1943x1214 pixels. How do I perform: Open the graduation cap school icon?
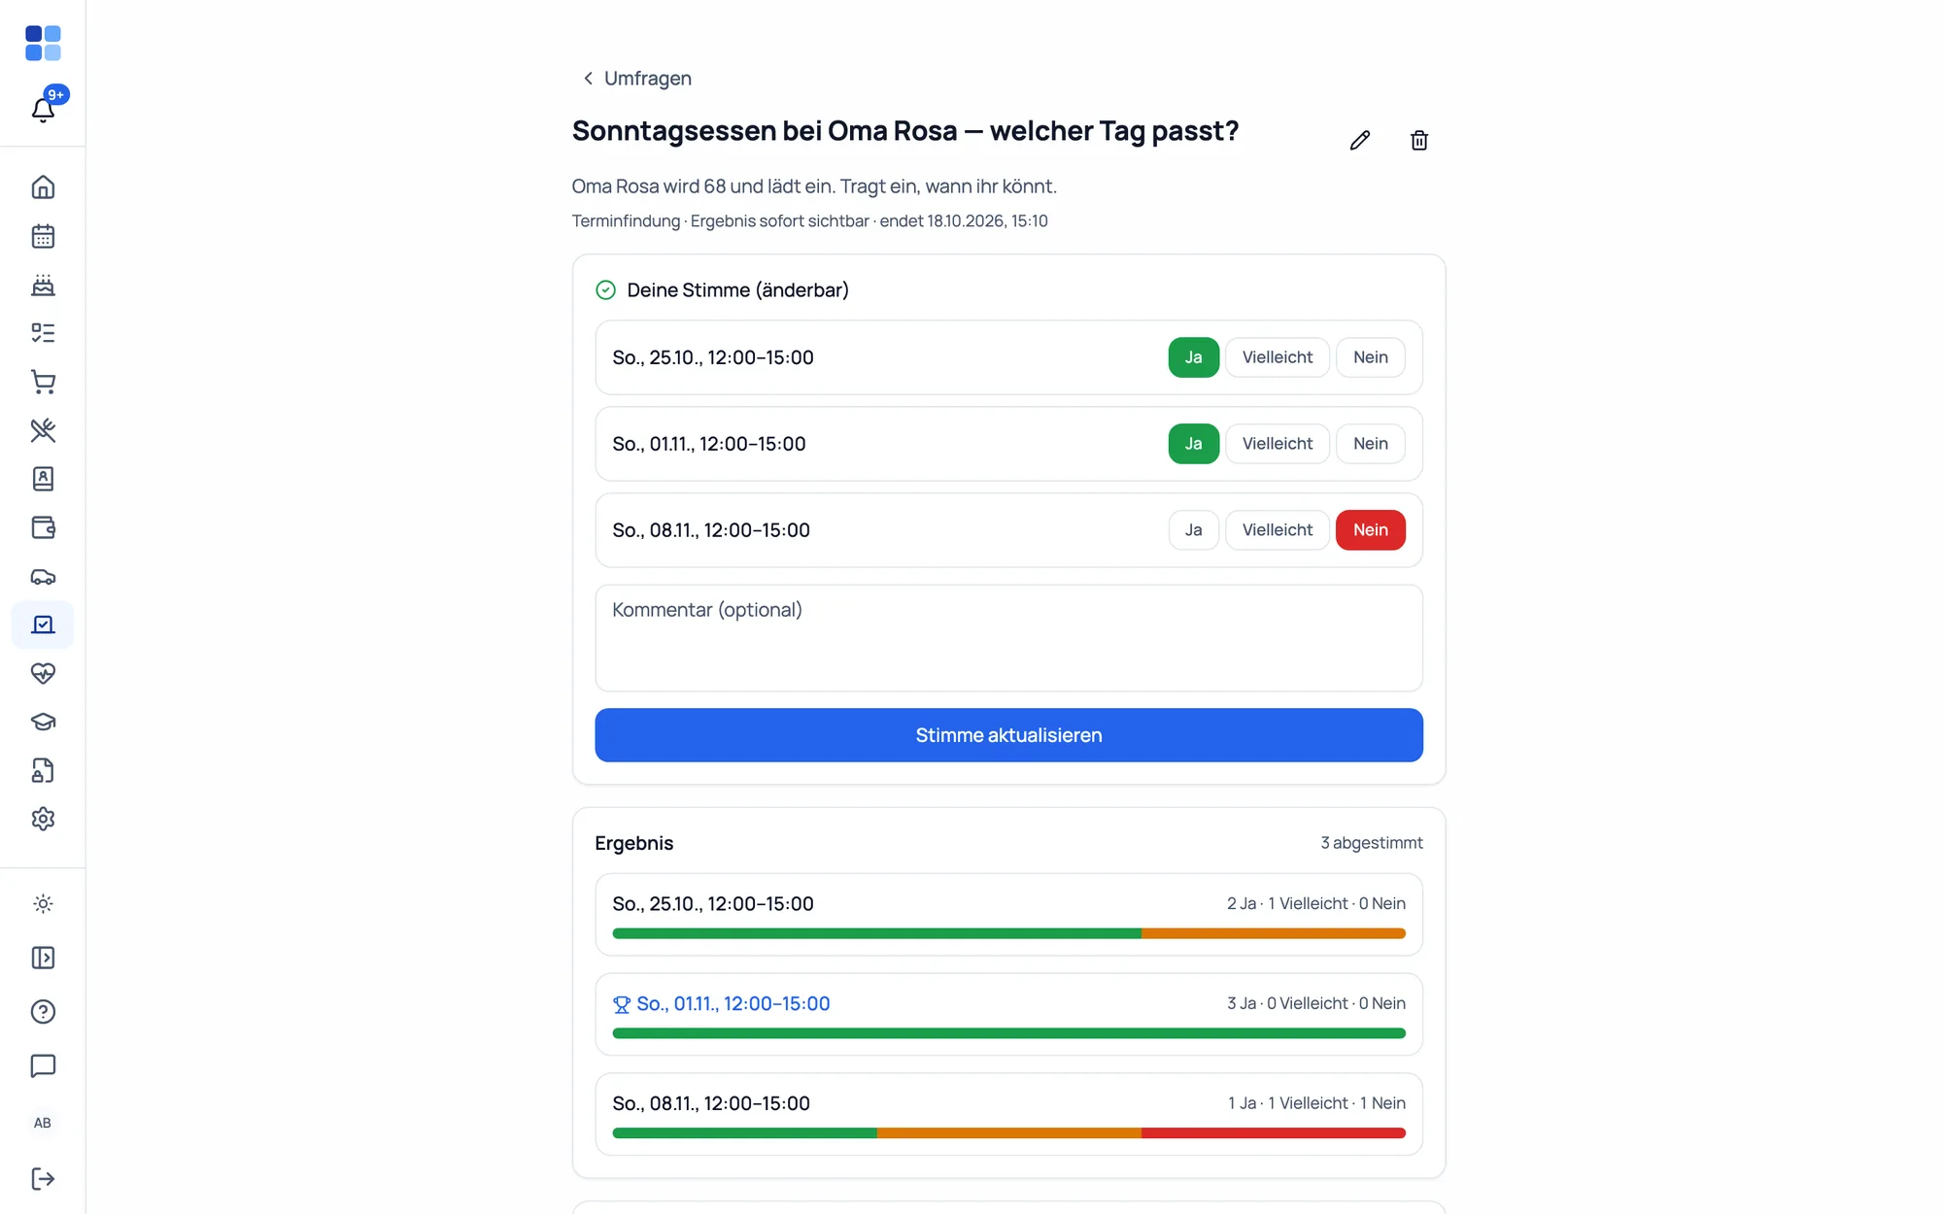coord(43,722)
